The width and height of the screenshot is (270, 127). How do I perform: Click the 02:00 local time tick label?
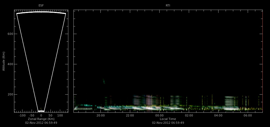[x=189, y=115]
